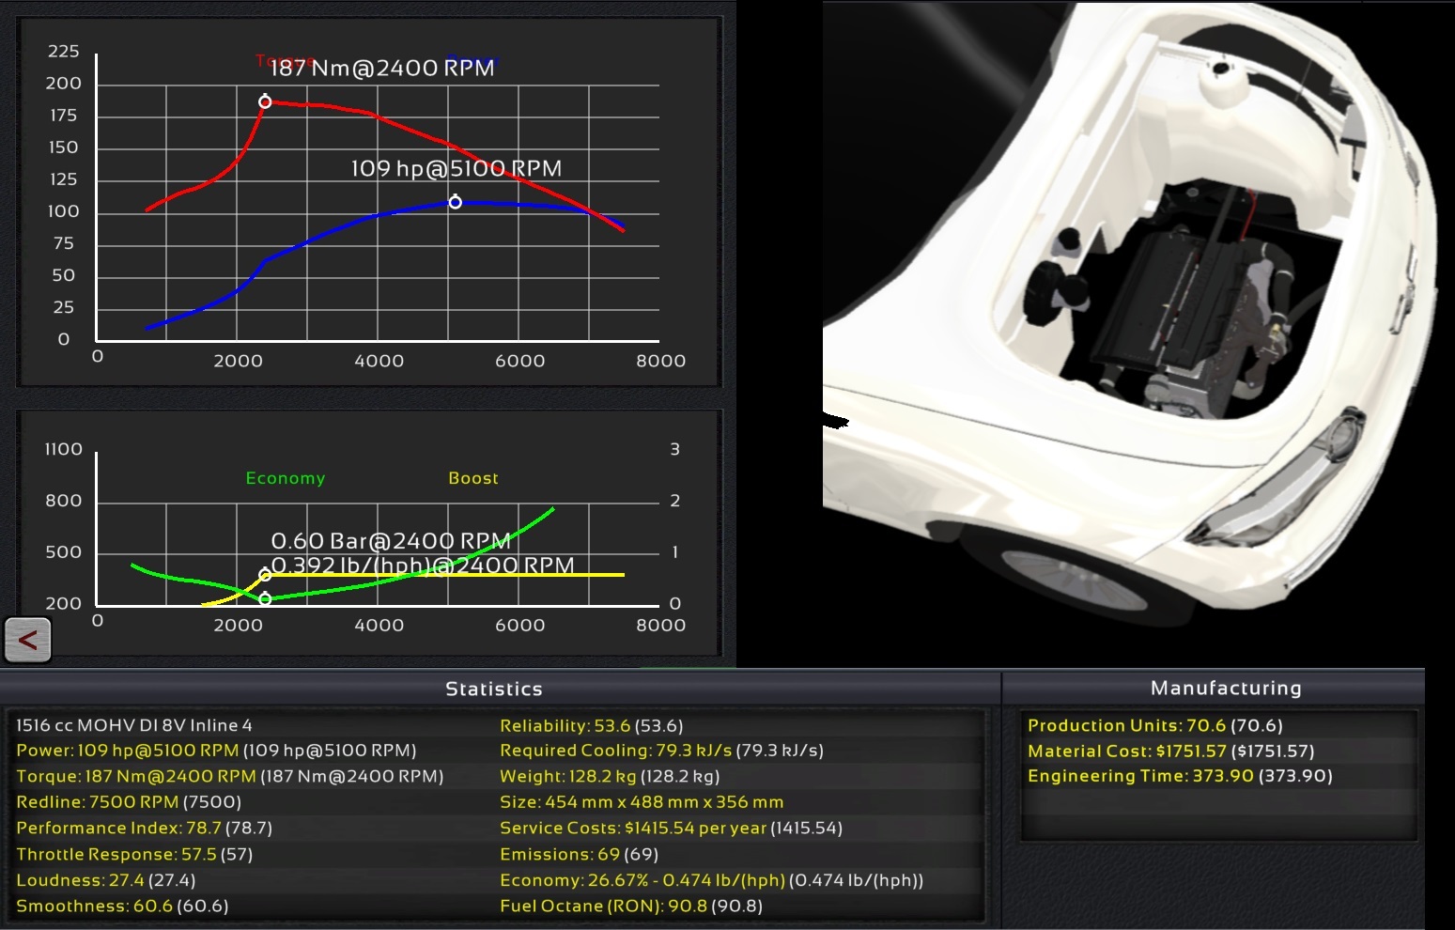Click the boost marker on the yellow curve
Viewport: 1455px width, 930px height.
coord(265,575)
